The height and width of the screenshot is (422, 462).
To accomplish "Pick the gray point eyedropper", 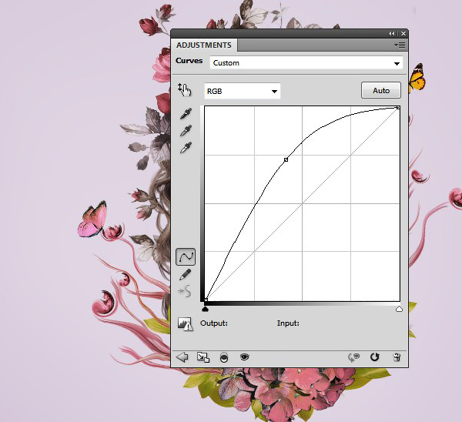I will click(x=186, y=131).
